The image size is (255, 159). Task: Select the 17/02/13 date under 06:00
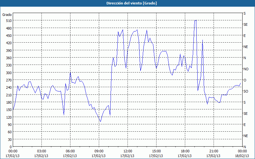coord(70,156)
